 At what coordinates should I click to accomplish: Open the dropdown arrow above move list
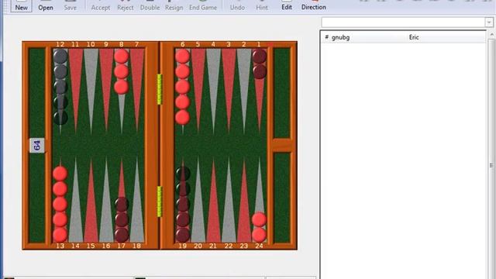489,22
